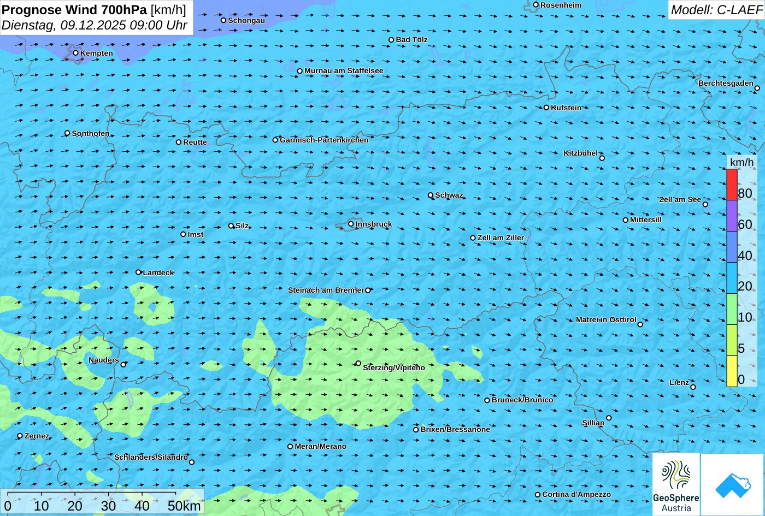Click the Kufstein location dot
765x516 pixels.
[x=546, y=108]
